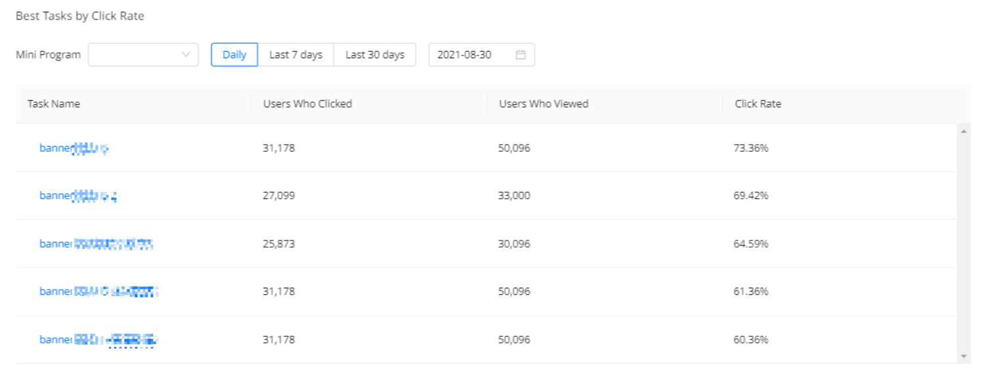Viewport: 982px width, 380px height.
Task: Open the banner task with 60.36% click rate
Action: coord(98,339)
